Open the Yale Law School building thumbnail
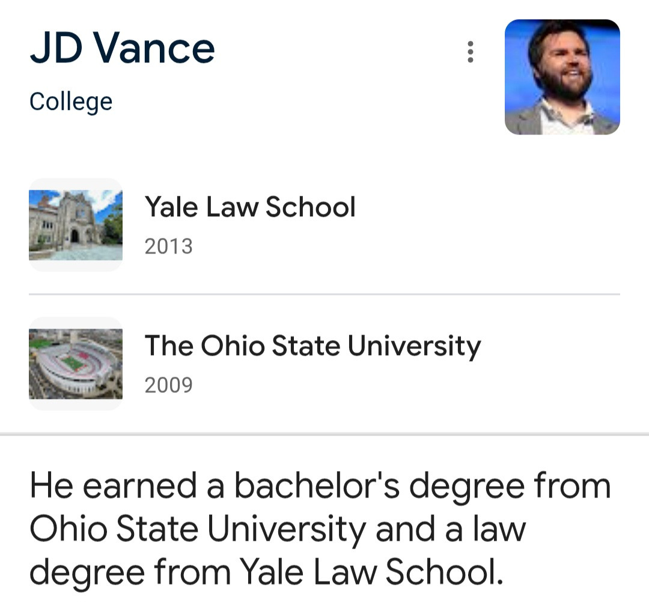The image size is (649, 602). click(76, 225)
